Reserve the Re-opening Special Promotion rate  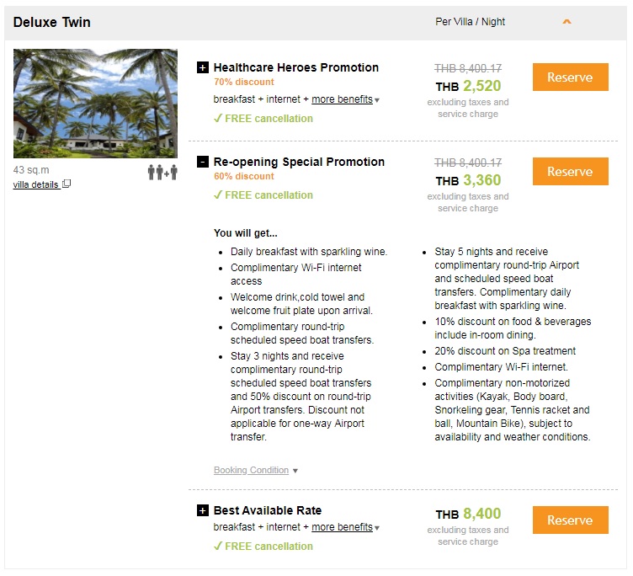pyautogui.click(x=570, y=172)
